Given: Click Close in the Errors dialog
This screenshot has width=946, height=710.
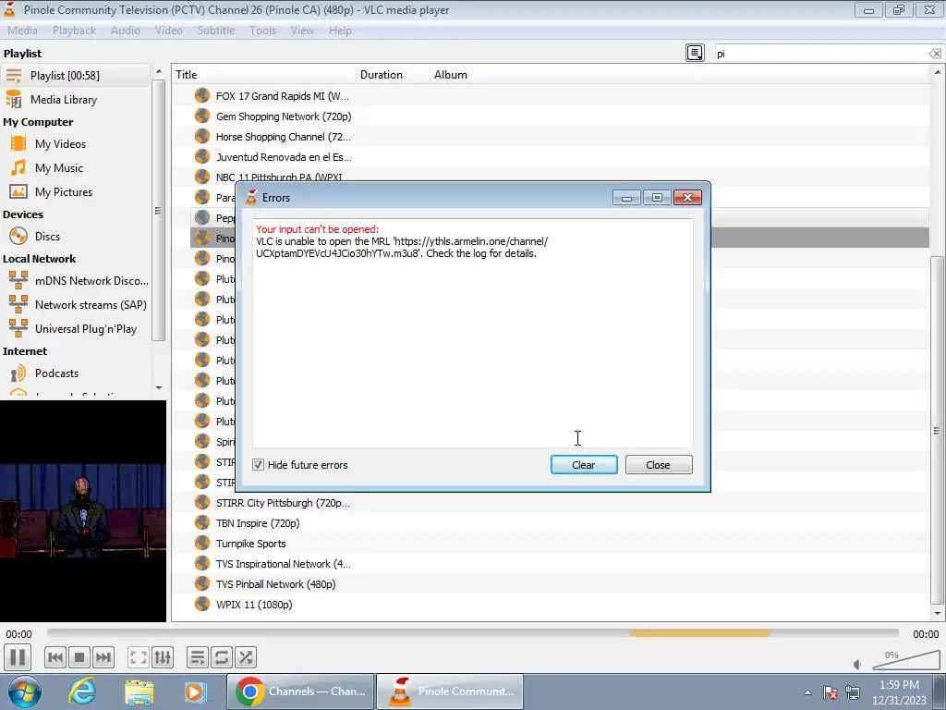Looking at the screenshot, I should click(658, 464).
